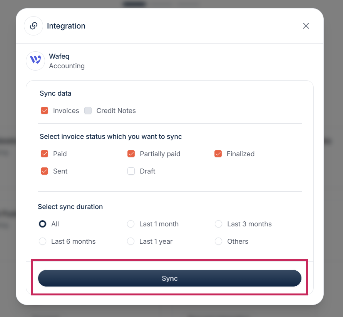Click the Integration link icon

pyautogui.click(x=33, y=26)
